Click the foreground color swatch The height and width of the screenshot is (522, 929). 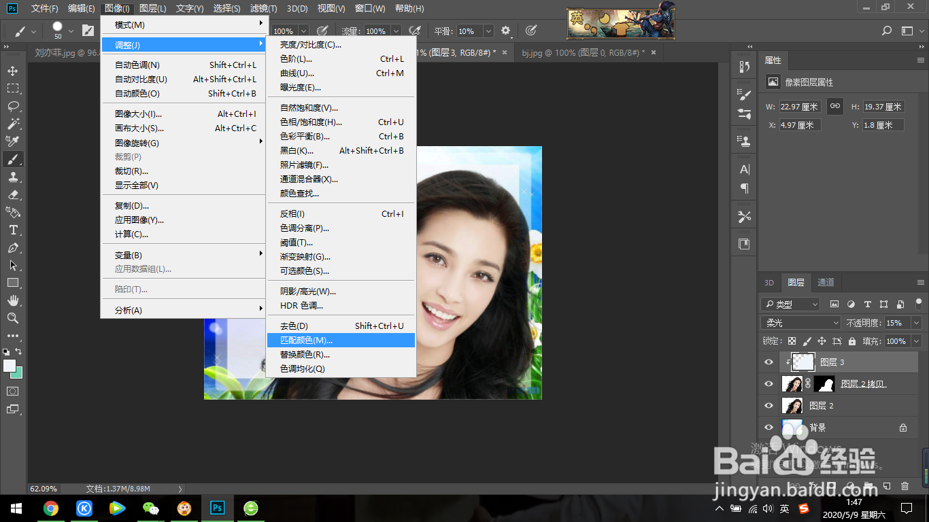pos(9,366)
